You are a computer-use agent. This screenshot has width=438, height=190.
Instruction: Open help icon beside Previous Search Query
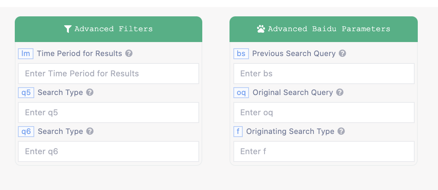coord(342,53)
